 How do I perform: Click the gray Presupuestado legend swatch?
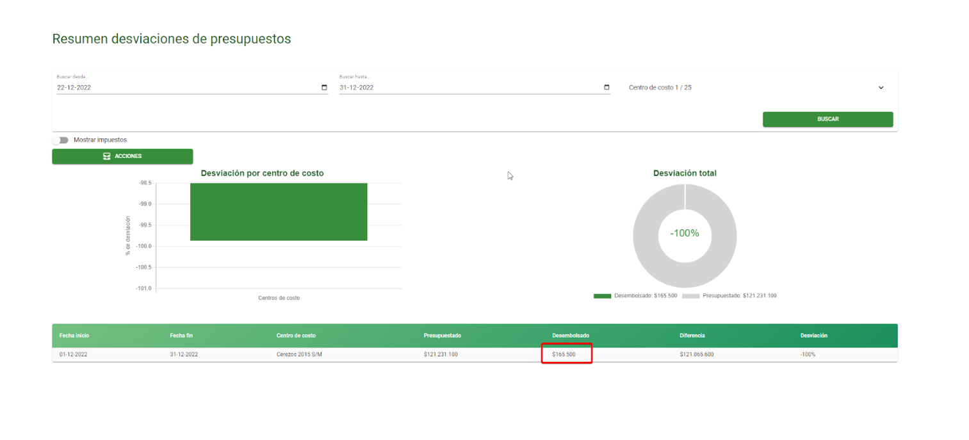tap(690, 296)
